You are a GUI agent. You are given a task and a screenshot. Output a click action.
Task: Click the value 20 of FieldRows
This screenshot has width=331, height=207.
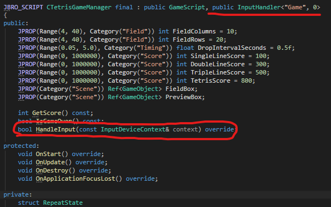[220, 39]
